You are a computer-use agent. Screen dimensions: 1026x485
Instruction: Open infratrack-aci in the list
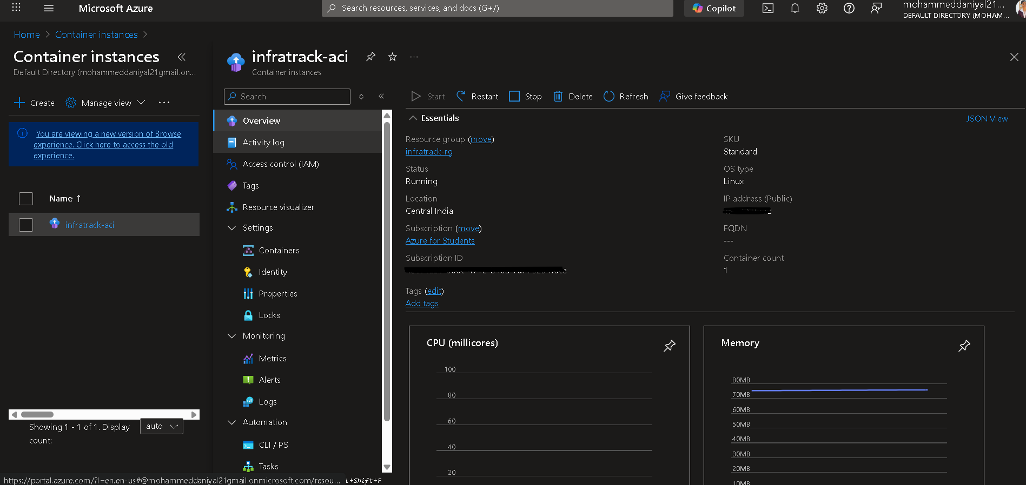[x=90, y=225]
